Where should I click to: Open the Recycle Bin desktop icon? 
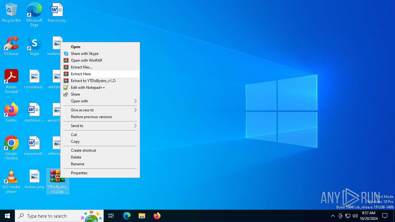point(11,13)
